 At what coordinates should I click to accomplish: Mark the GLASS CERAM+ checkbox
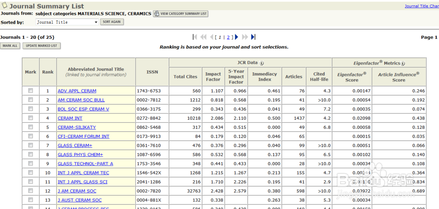click(x=31, y=145)
